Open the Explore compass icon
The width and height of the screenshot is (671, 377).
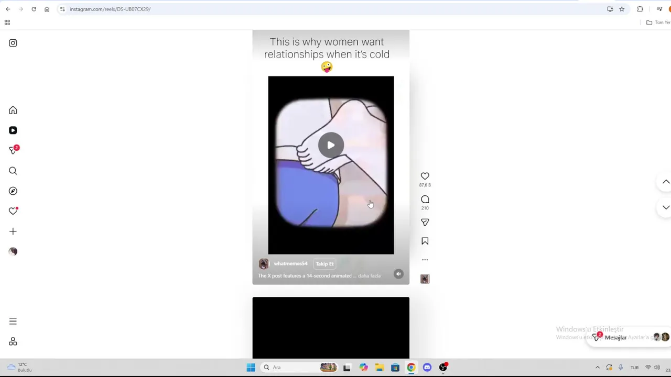pyautogui.click(x=13, y=191)
